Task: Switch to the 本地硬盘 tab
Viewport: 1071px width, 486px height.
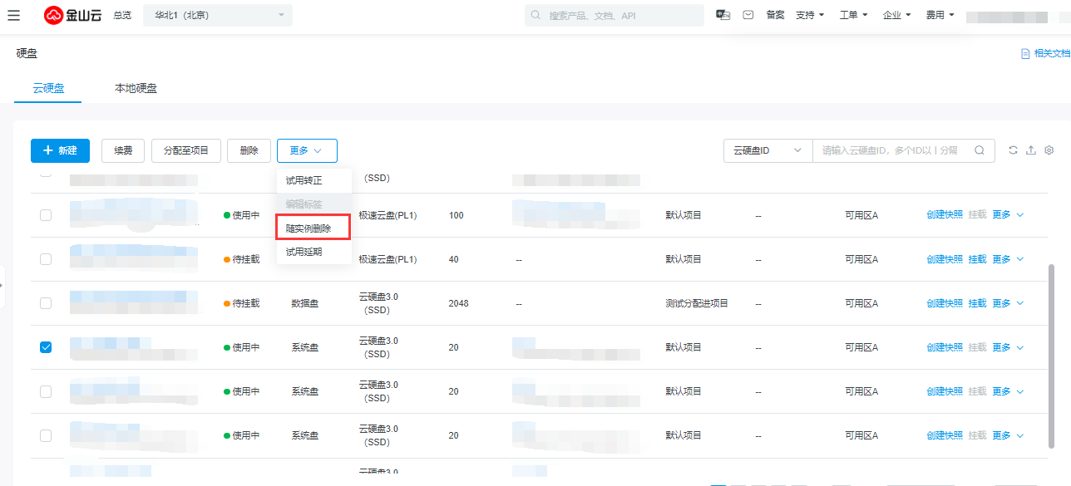Action: pyautogui.click(x=136, y=88)
